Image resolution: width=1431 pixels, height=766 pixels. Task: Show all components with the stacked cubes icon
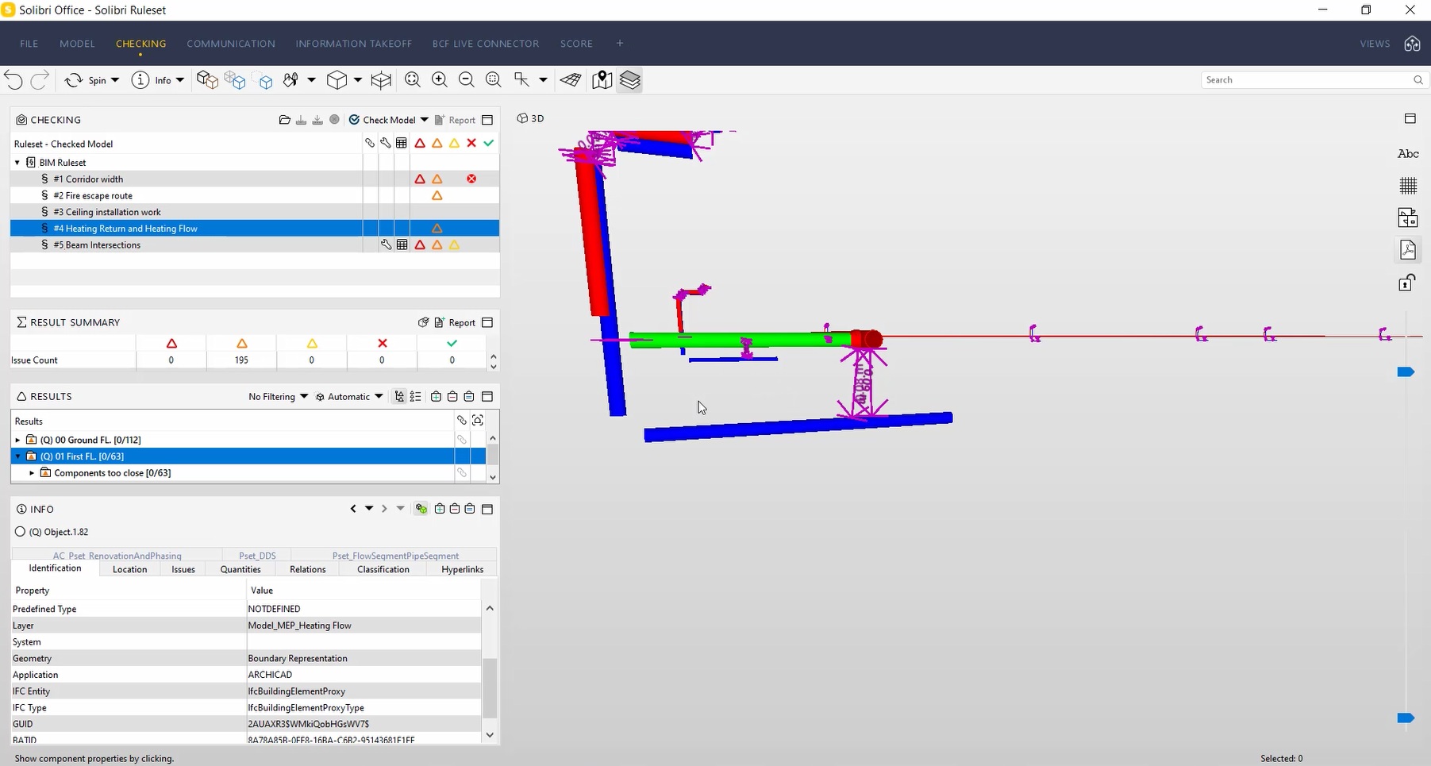[x=207, y=80]
